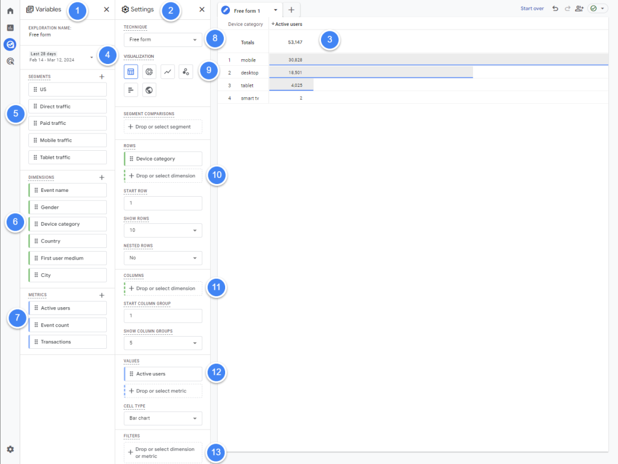This screenshot has width=618, height=464.
Task: Click Drop or select dimension under Rows
Action: (163, 176)
